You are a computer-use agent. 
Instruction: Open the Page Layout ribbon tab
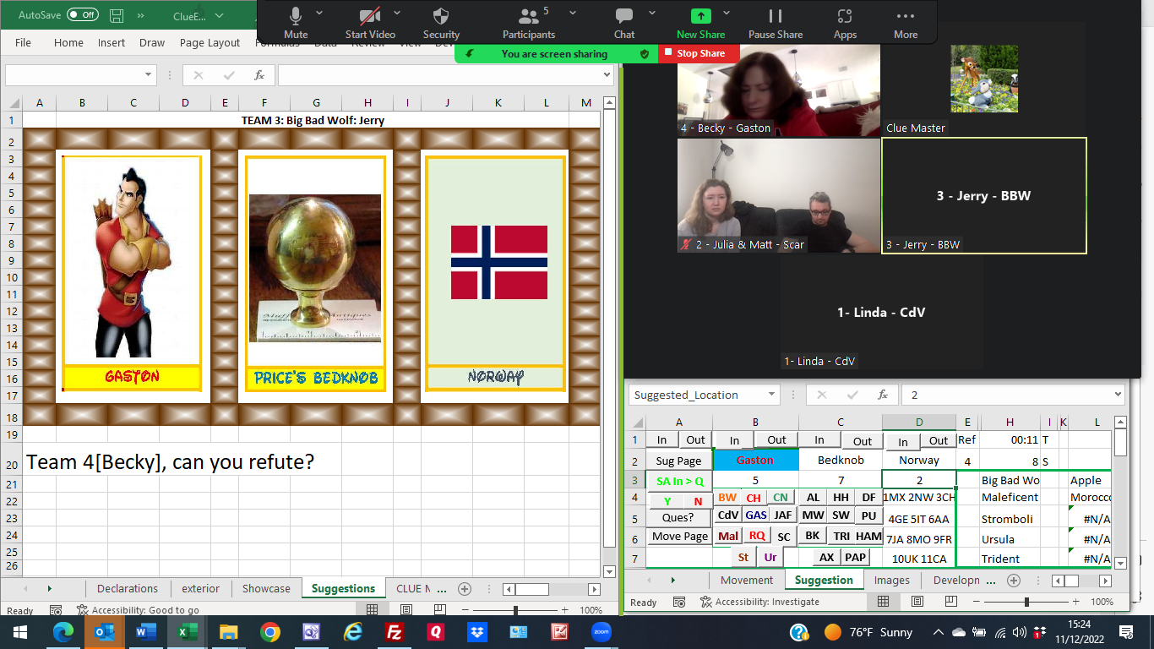tap(210, 43)
